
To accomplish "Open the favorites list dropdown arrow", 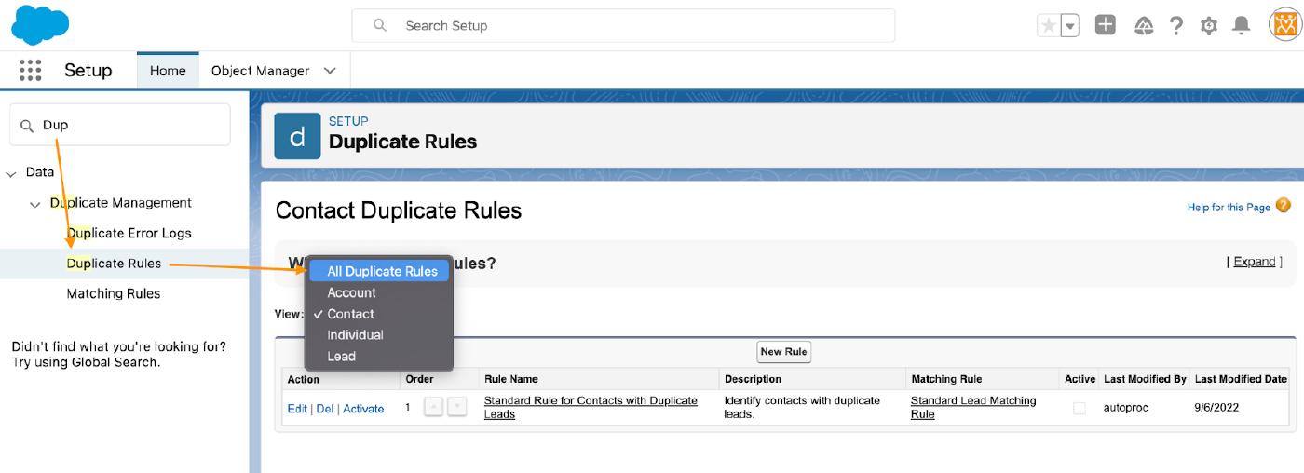I will (1070, 26).
